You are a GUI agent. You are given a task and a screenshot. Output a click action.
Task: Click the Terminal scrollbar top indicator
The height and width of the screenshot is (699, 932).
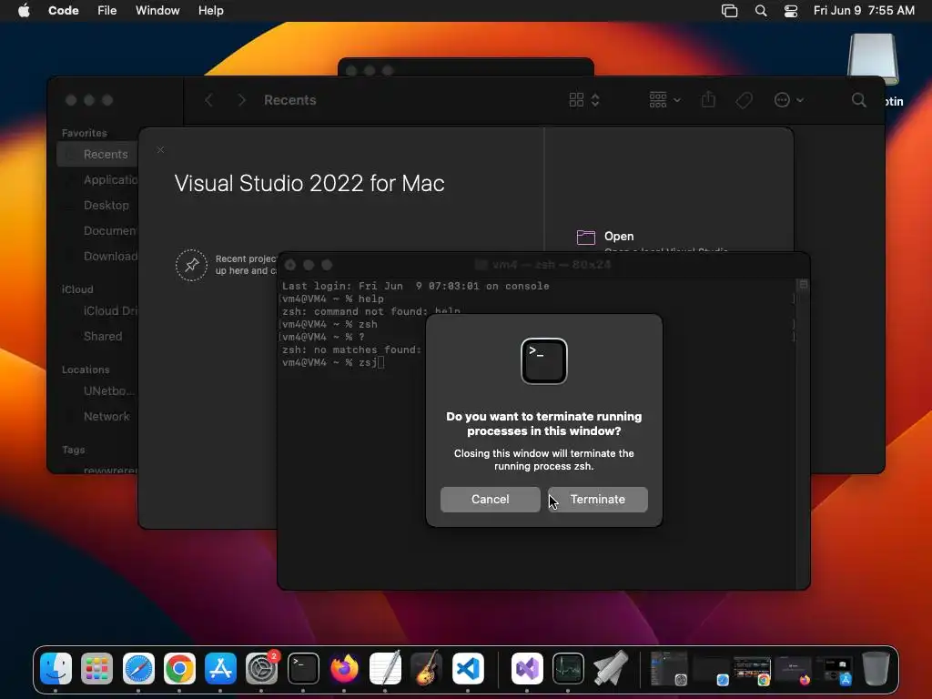point(803,285)
